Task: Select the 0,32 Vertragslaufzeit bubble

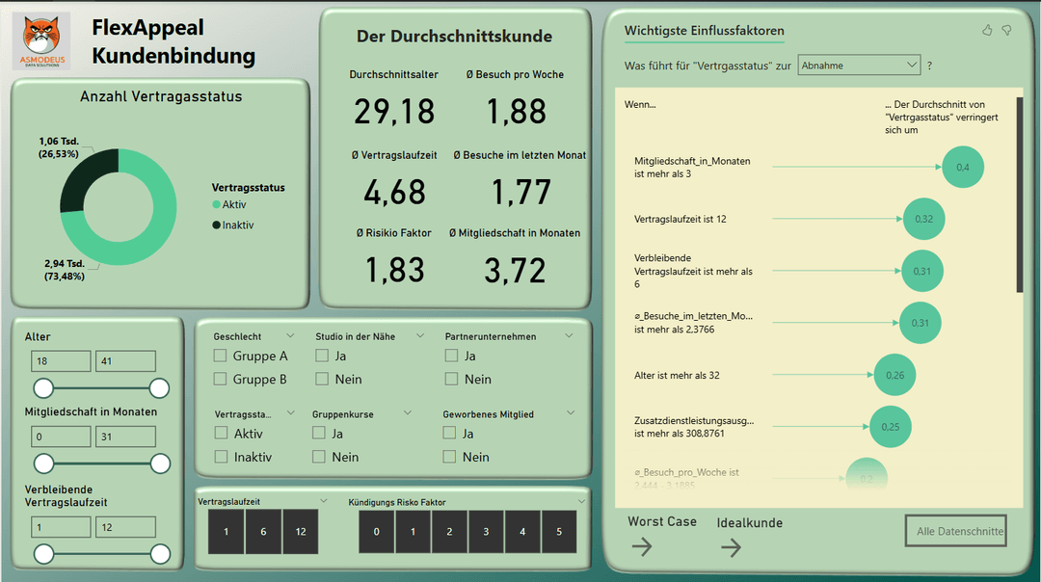Action: pyautogui.click(x=923, y=219)
